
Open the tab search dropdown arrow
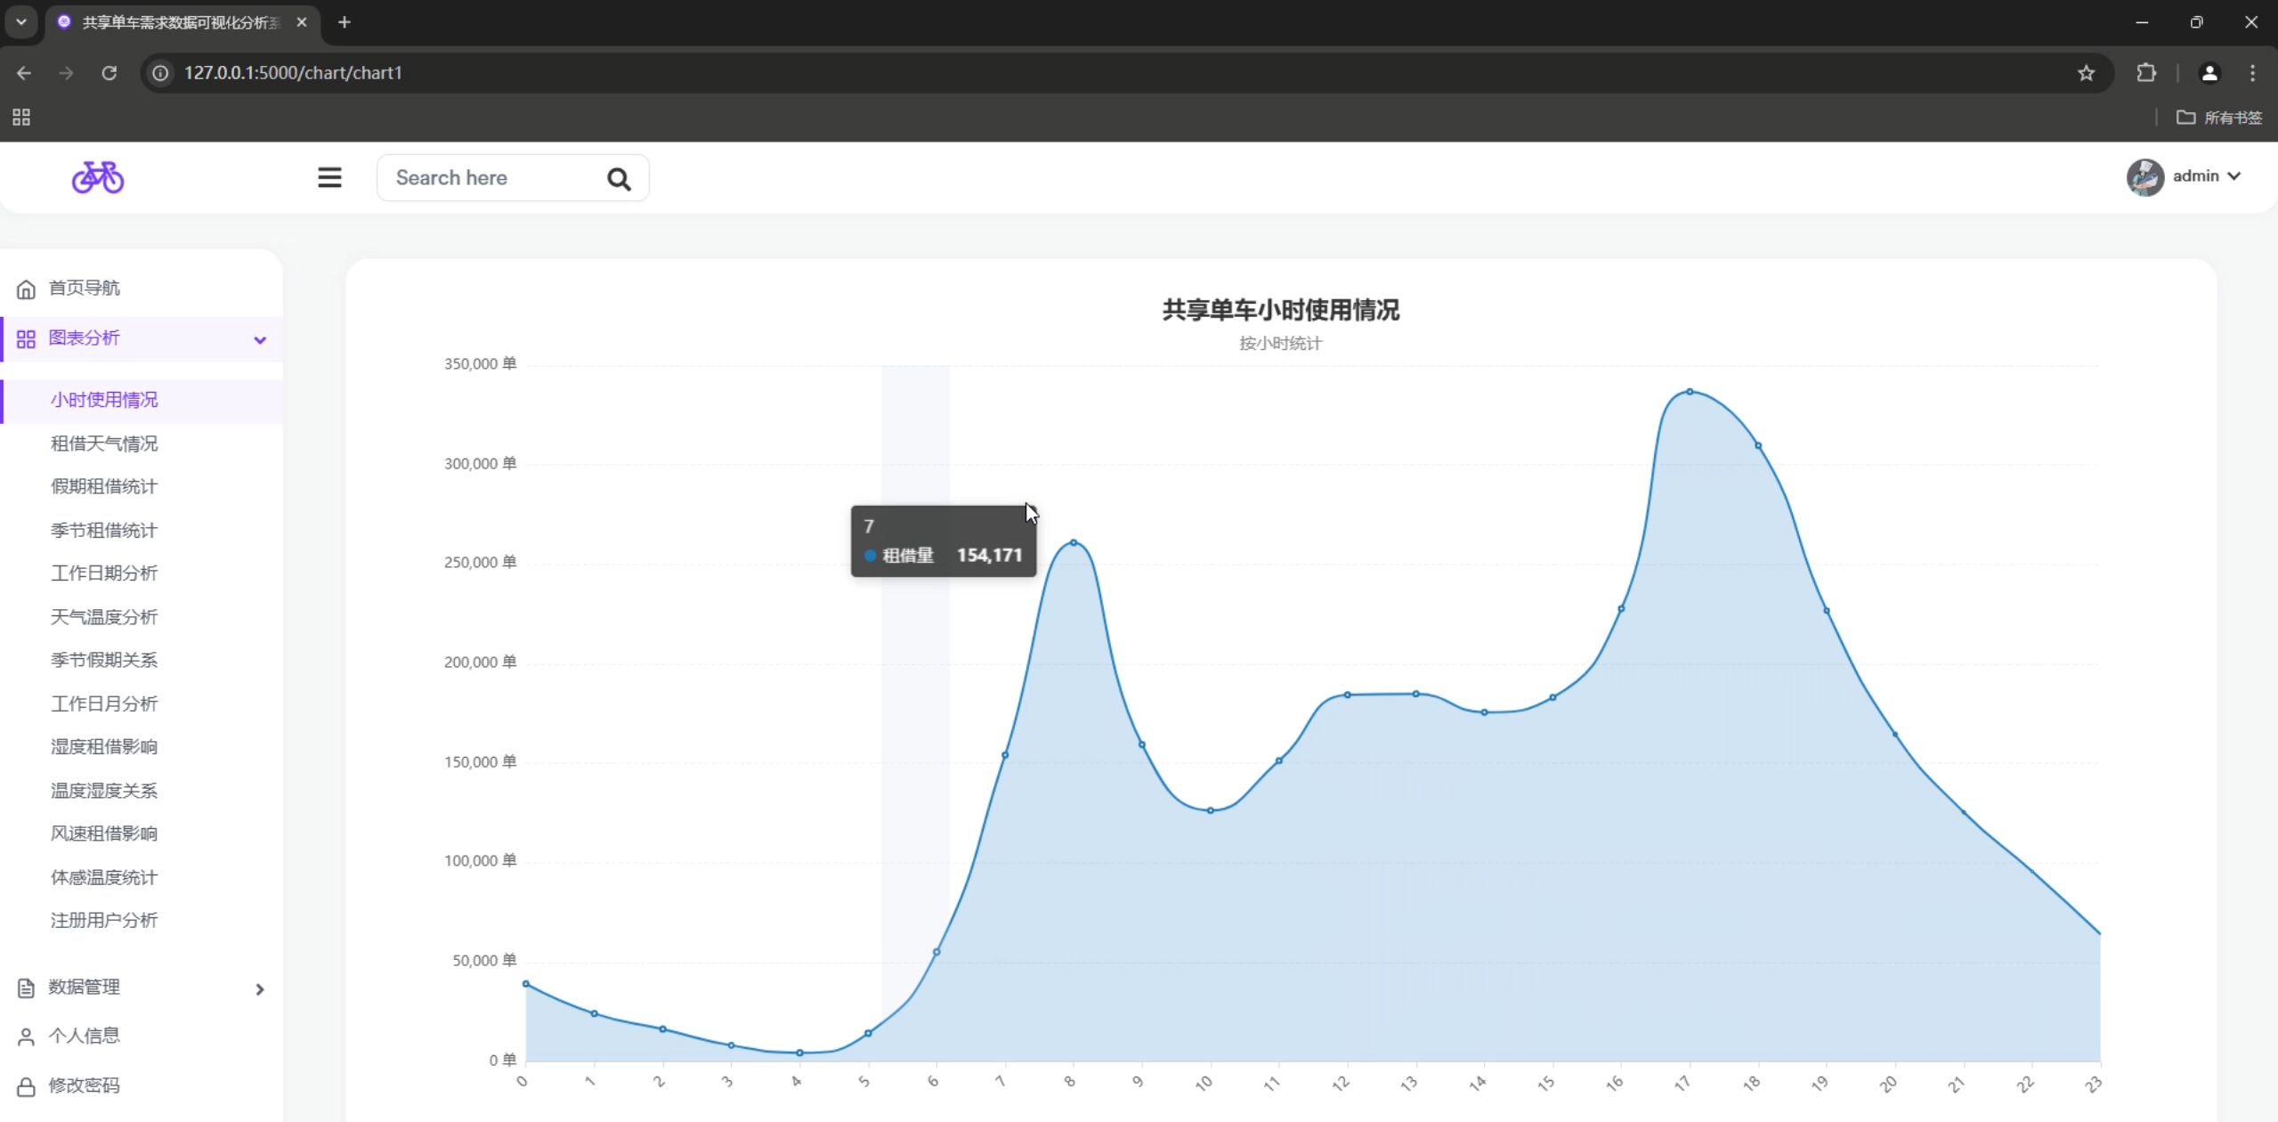21,22
